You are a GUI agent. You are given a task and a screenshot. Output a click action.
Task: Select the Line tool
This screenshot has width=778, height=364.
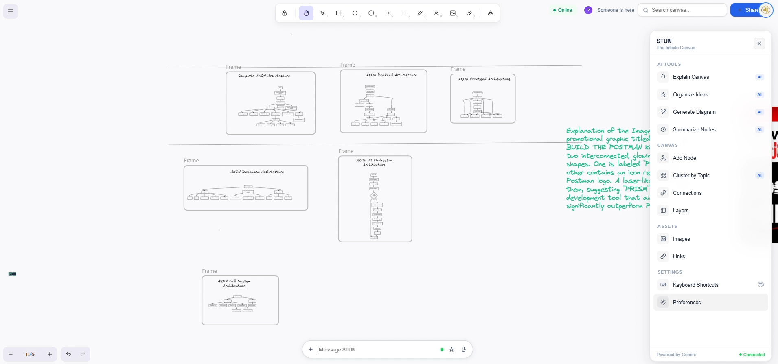404,13
